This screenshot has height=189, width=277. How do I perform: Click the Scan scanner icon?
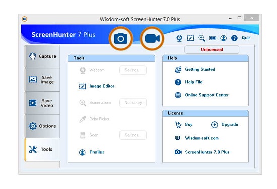click(x=83, y=135)
